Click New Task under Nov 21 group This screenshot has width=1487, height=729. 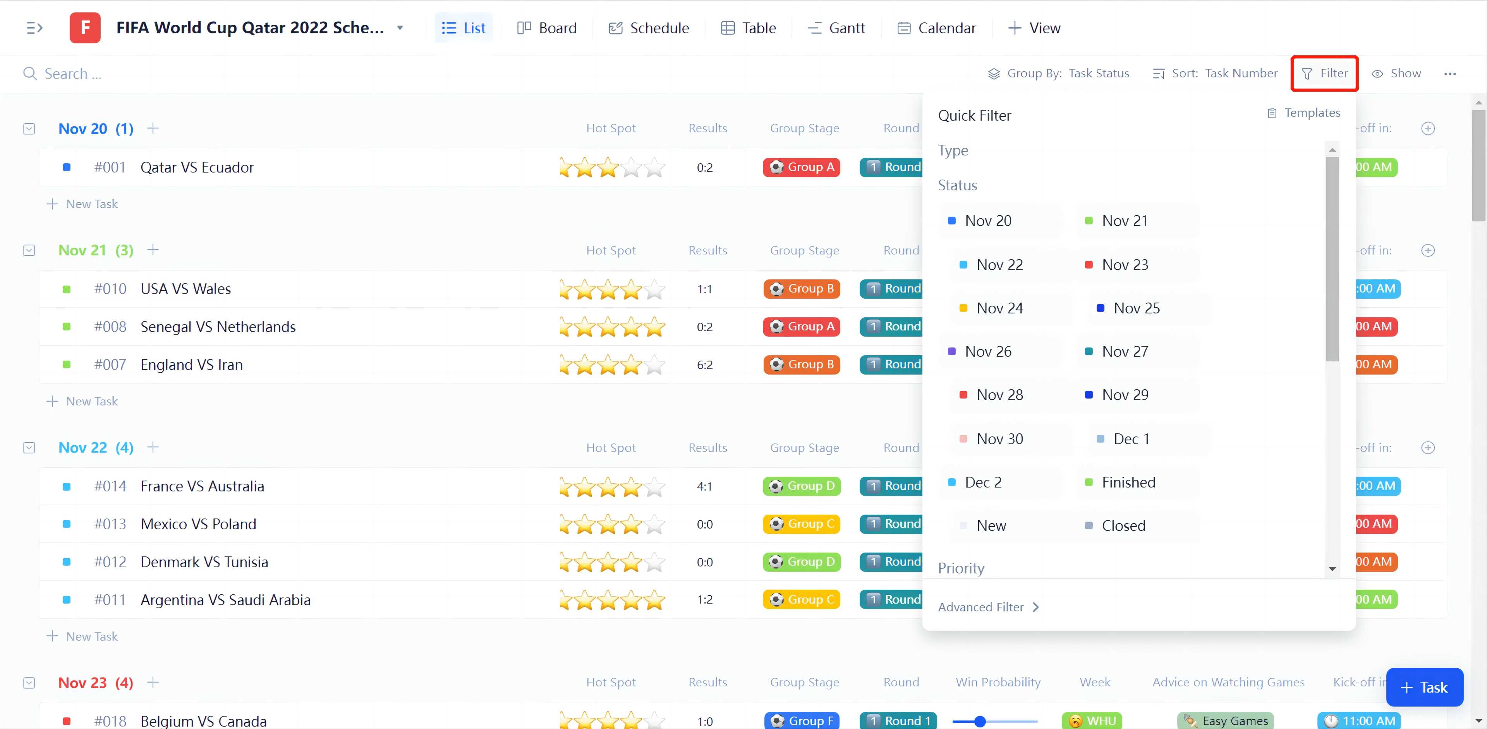coord(82,401)
